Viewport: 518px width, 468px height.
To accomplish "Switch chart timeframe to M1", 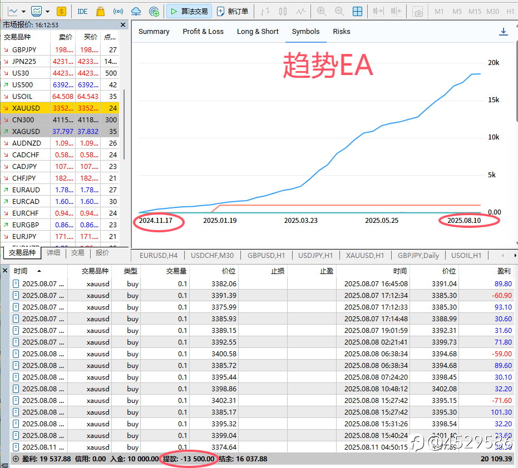I will pos(440,11).
